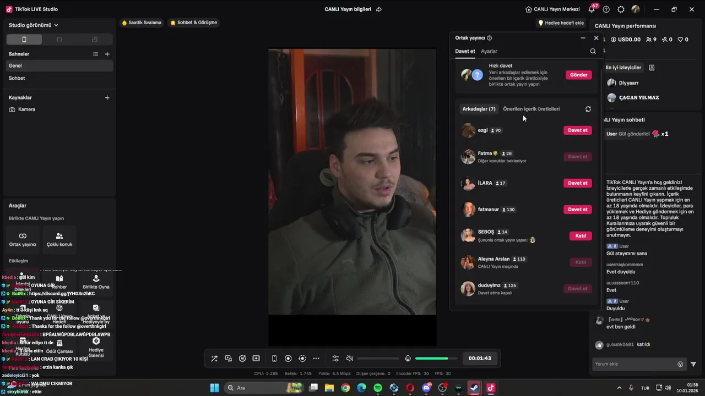Send quick invite with Gönder

[x=579, y=75]
